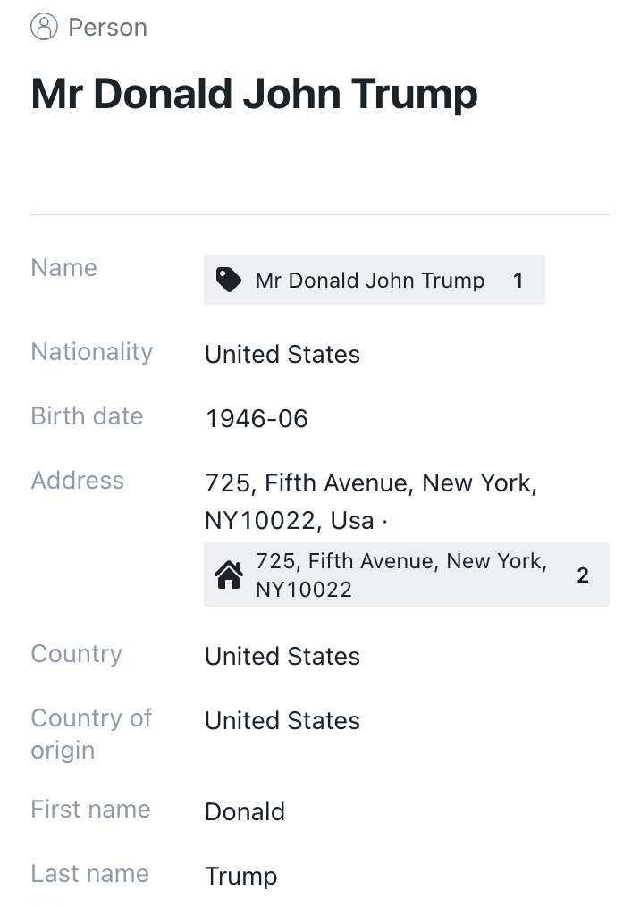Click the Country of origin value United States
640x906 pixels.
[282, 720]
